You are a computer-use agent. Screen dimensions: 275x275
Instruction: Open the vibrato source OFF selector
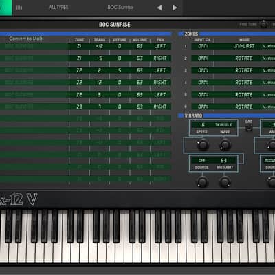pos(202,161)
